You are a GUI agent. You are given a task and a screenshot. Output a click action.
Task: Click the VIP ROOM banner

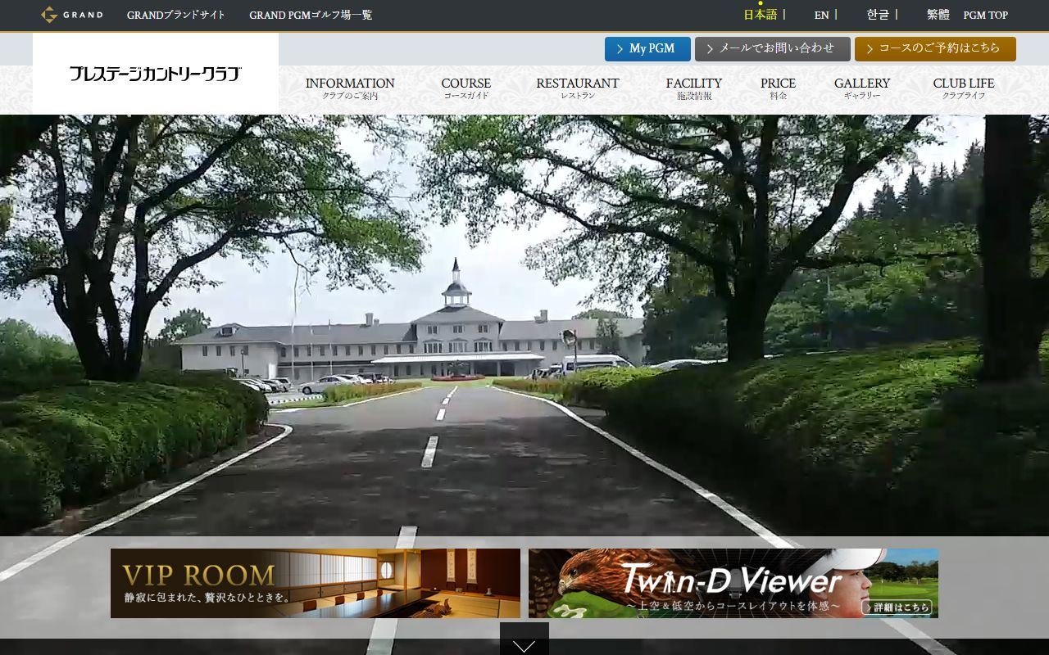pos(316,583)
